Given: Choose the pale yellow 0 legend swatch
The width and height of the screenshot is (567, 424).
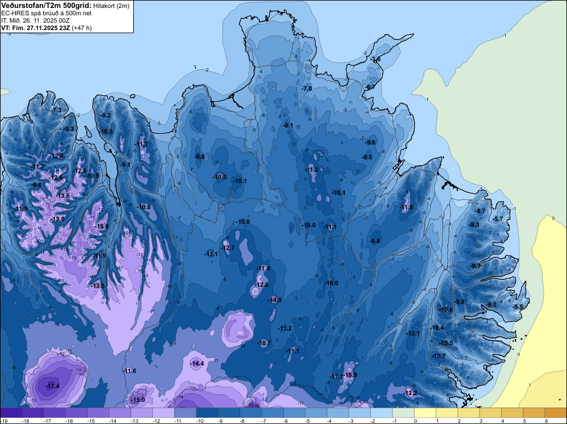Looking at the screenshot, I should (x=425, y=413).
